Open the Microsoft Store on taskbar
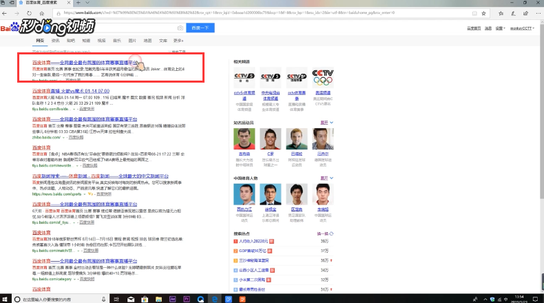The height and width of the screenshot is (303, 544). click(145, 299)
